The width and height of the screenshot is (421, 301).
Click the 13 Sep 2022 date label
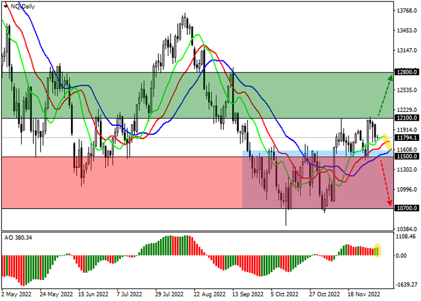click(x=247, y=296)
